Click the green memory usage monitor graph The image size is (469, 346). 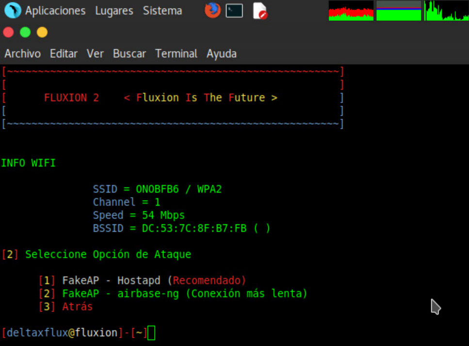pos(399,11)
